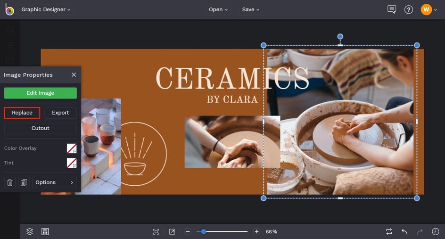Click the BeFunky logo icon
The width and height of the screenshot is (445, 239).
tap(9, 9)
